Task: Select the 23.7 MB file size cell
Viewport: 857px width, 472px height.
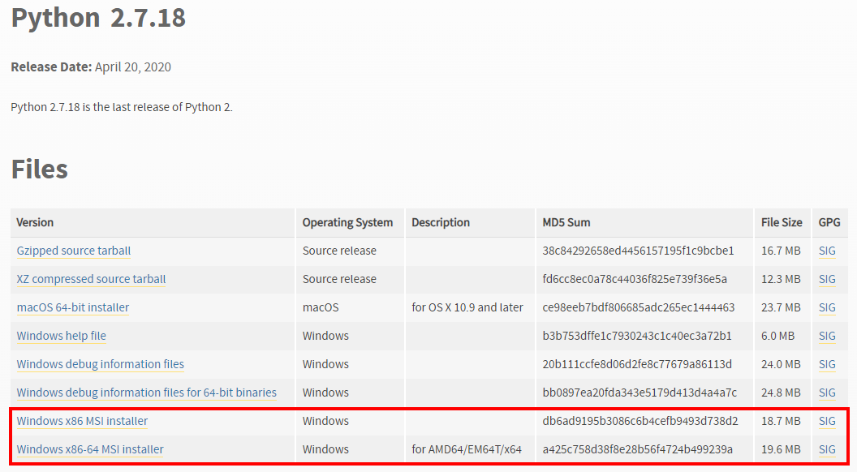Action: tap(781, 307)
